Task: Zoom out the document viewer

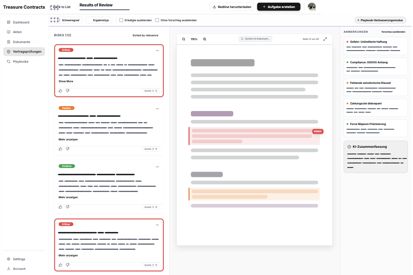Action: point(184,39)
